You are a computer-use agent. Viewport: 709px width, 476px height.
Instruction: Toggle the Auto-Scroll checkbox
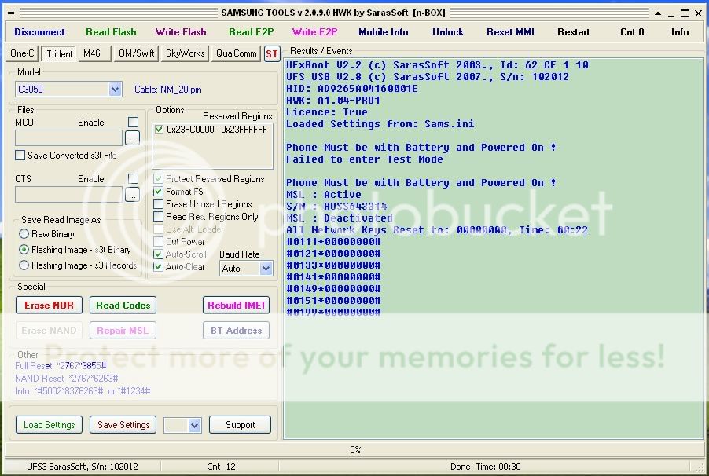tap(158, 254)
